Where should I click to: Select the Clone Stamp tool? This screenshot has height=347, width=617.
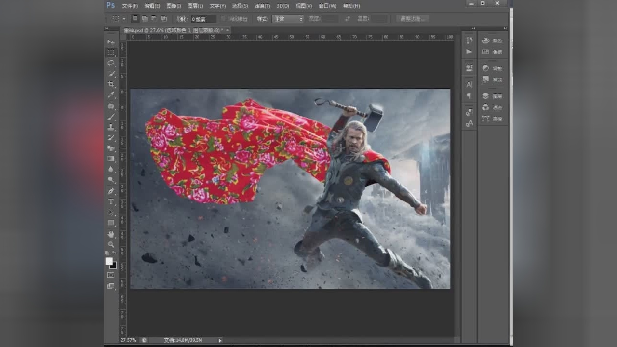coord(111,127)
